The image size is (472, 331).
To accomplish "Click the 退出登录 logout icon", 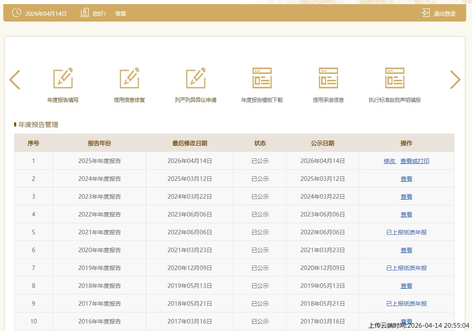I will (426, 13).
